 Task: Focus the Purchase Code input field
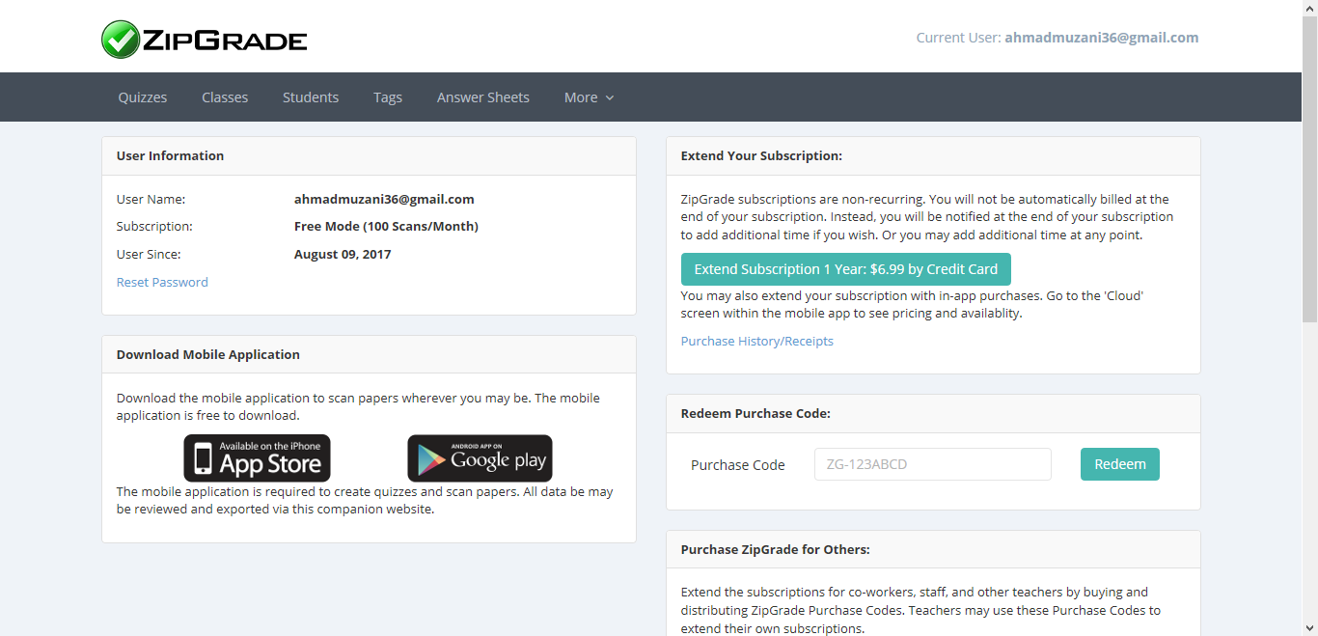click(x=933, y=464)
